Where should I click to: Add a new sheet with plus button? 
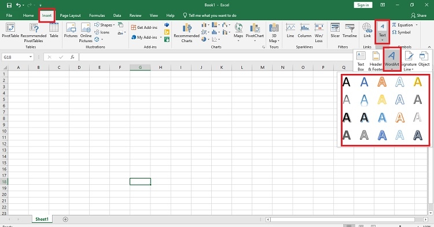click(x=65, y=219)
